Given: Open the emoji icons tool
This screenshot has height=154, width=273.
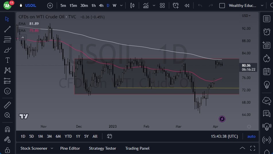Looking at the screenshot, I should coord(7,91).
